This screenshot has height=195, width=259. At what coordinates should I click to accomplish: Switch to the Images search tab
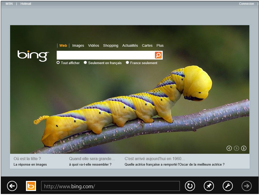point(78,45)
